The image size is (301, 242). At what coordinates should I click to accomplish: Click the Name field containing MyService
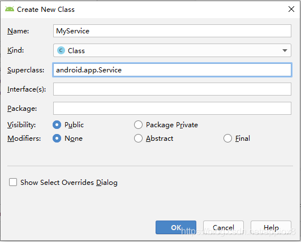[x=172, y=31]
